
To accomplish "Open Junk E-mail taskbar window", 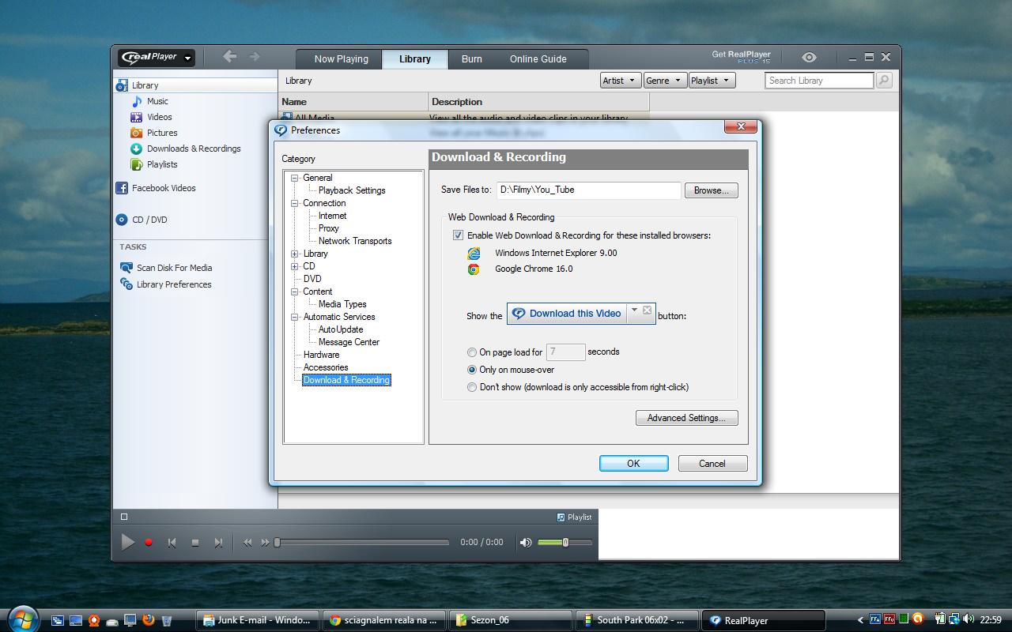I will coord(257,620).
